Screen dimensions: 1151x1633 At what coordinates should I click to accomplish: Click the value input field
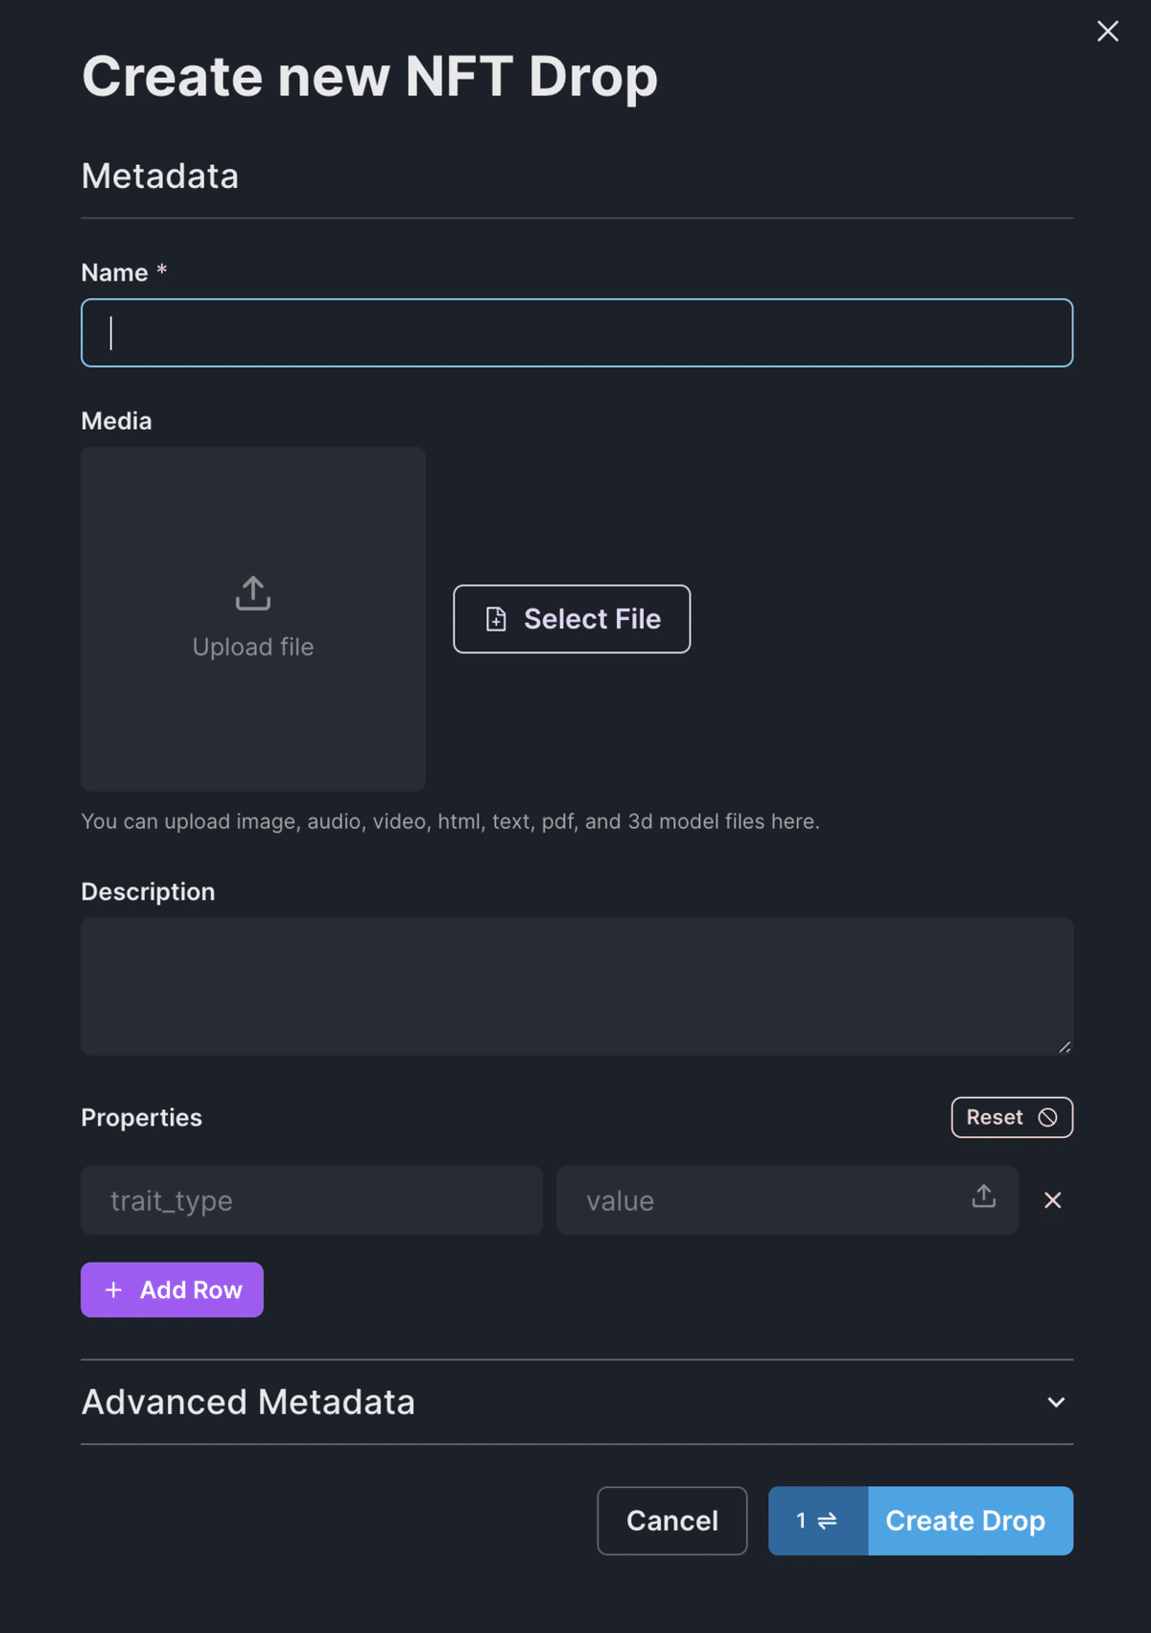point(763,1200)
